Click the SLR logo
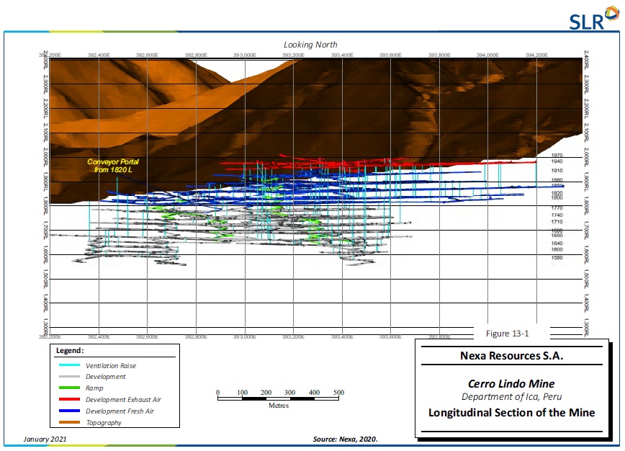Image resolution: width=625 pixels, height=451 pixels. [594, 19]
